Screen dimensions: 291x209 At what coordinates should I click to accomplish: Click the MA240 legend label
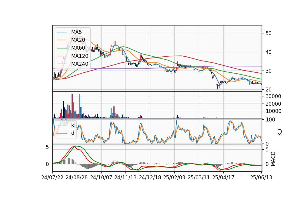click(80, 64)
